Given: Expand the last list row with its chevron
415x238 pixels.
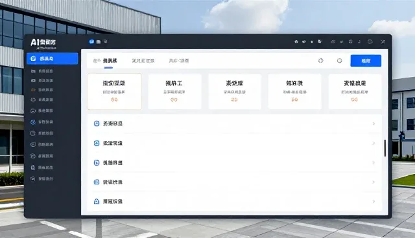Looking at the screenshot, I should point(373,202).
